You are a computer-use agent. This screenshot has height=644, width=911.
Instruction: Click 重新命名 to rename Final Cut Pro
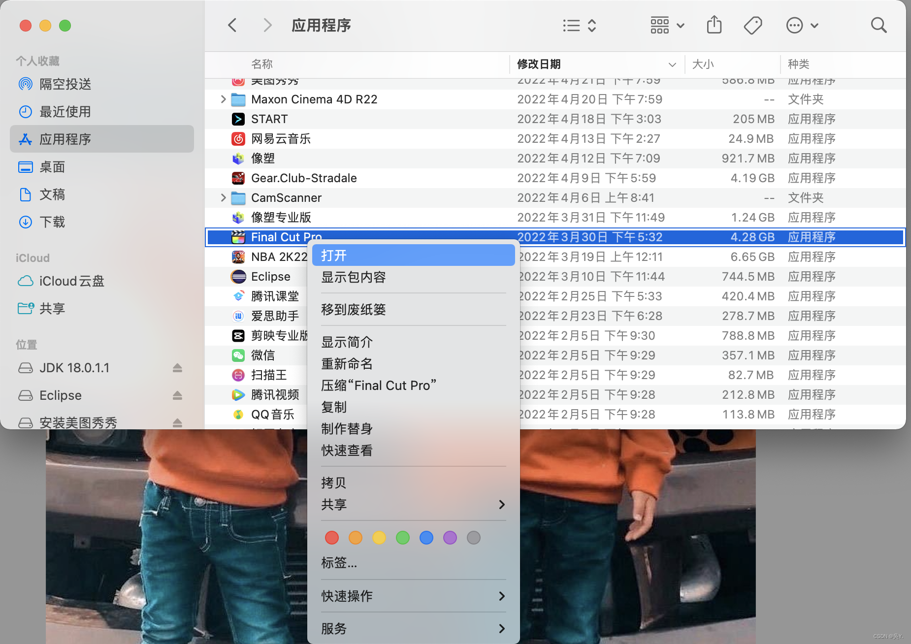pyautogui.click(x=346, y=363)
